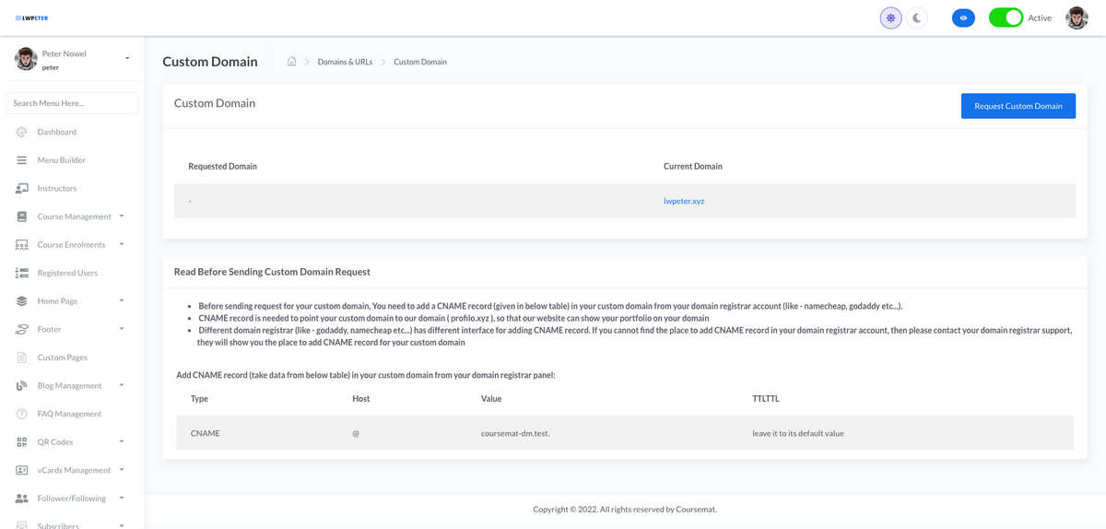The height and width of the screenshot is (529, 1106).
Task: Expand the Course Management submenu arrow
Action: point(122,217)
